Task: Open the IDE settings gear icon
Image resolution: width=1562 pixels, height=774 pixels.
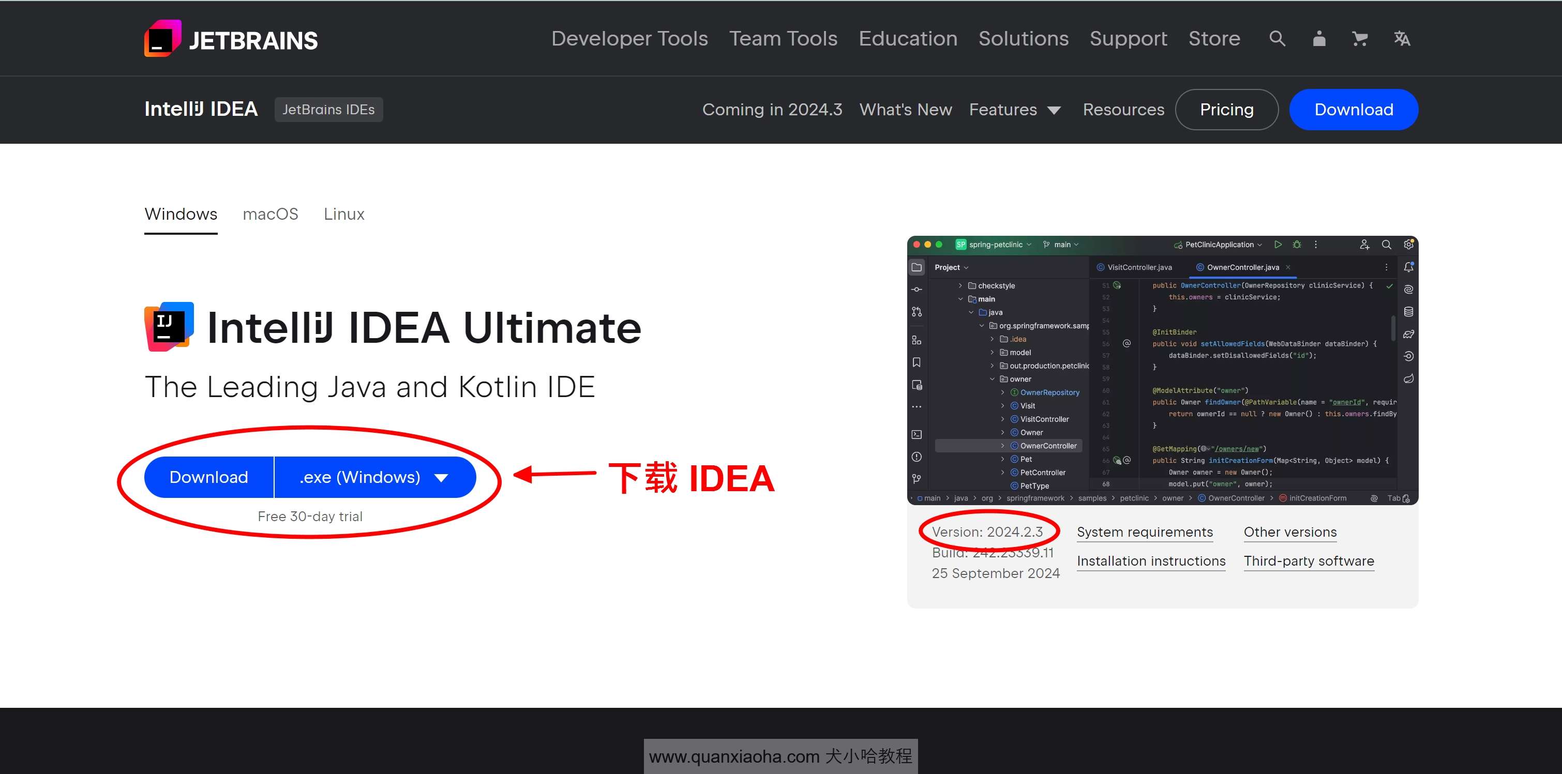Action: pyautogui.click(x=1408, y=245)
